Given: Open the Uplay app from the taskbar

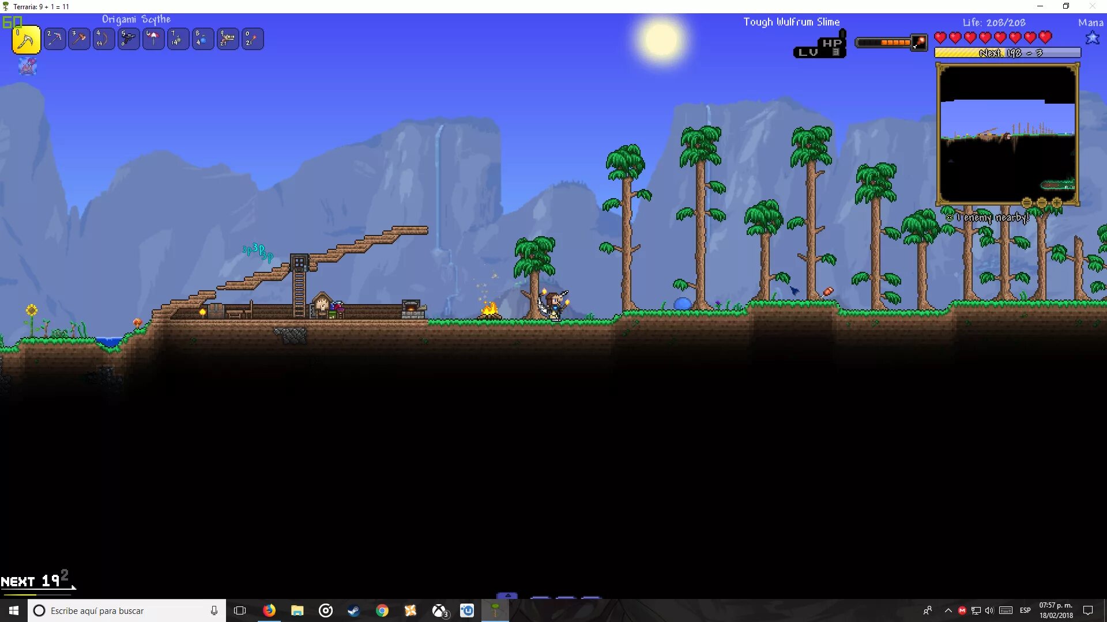Looking at the screenshot, I should (467, 610).
